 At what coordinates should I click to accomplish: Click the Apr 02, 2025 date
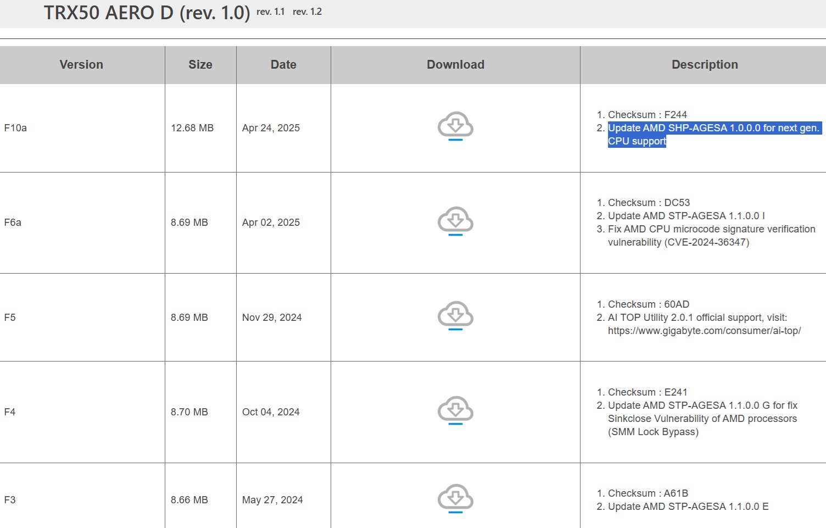point(271,223)
